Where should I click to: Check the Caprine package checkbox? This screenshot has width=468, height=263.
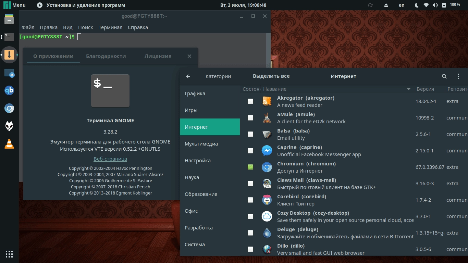[250, 151]
